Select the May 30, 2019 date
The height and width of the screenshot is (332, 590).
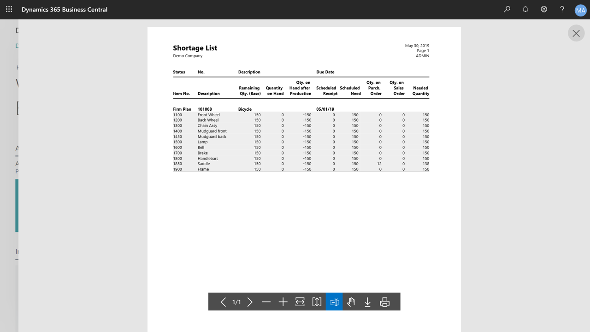pyautogui.click(x=417, y=46)
